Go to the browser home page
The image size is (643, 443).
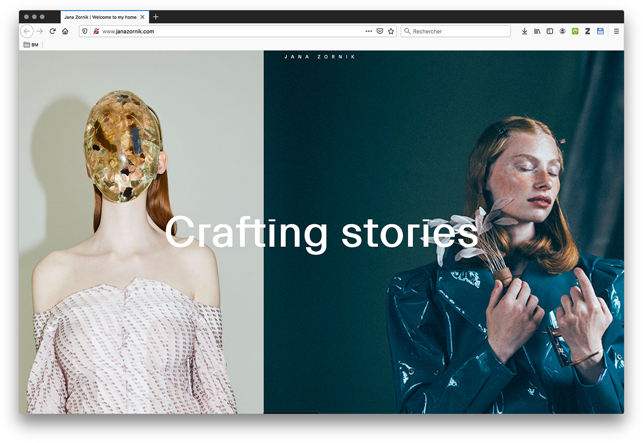(65, 31)
